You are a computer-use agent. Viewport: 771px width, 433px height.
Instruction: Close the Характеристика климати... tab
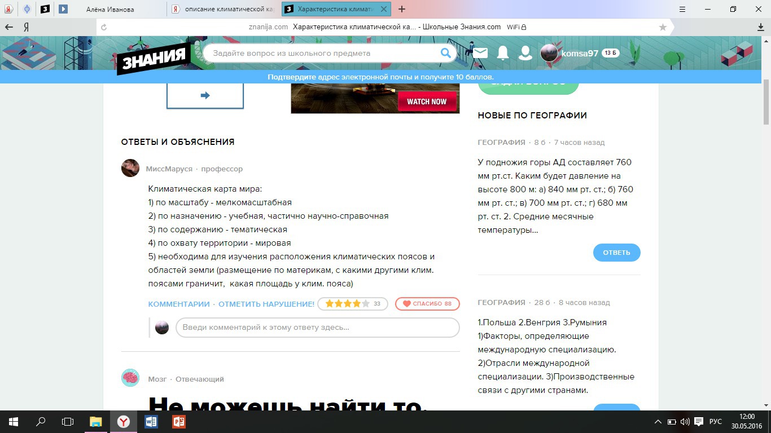click(384, 9)
